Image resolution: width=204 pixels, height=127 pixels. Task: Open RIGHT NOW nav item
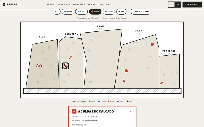pos(65,4)
